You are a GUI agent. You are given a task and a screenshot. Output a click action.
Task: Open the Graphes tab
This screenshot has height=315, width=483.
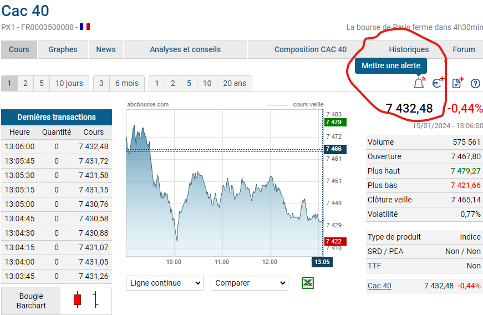pos(63,49)
